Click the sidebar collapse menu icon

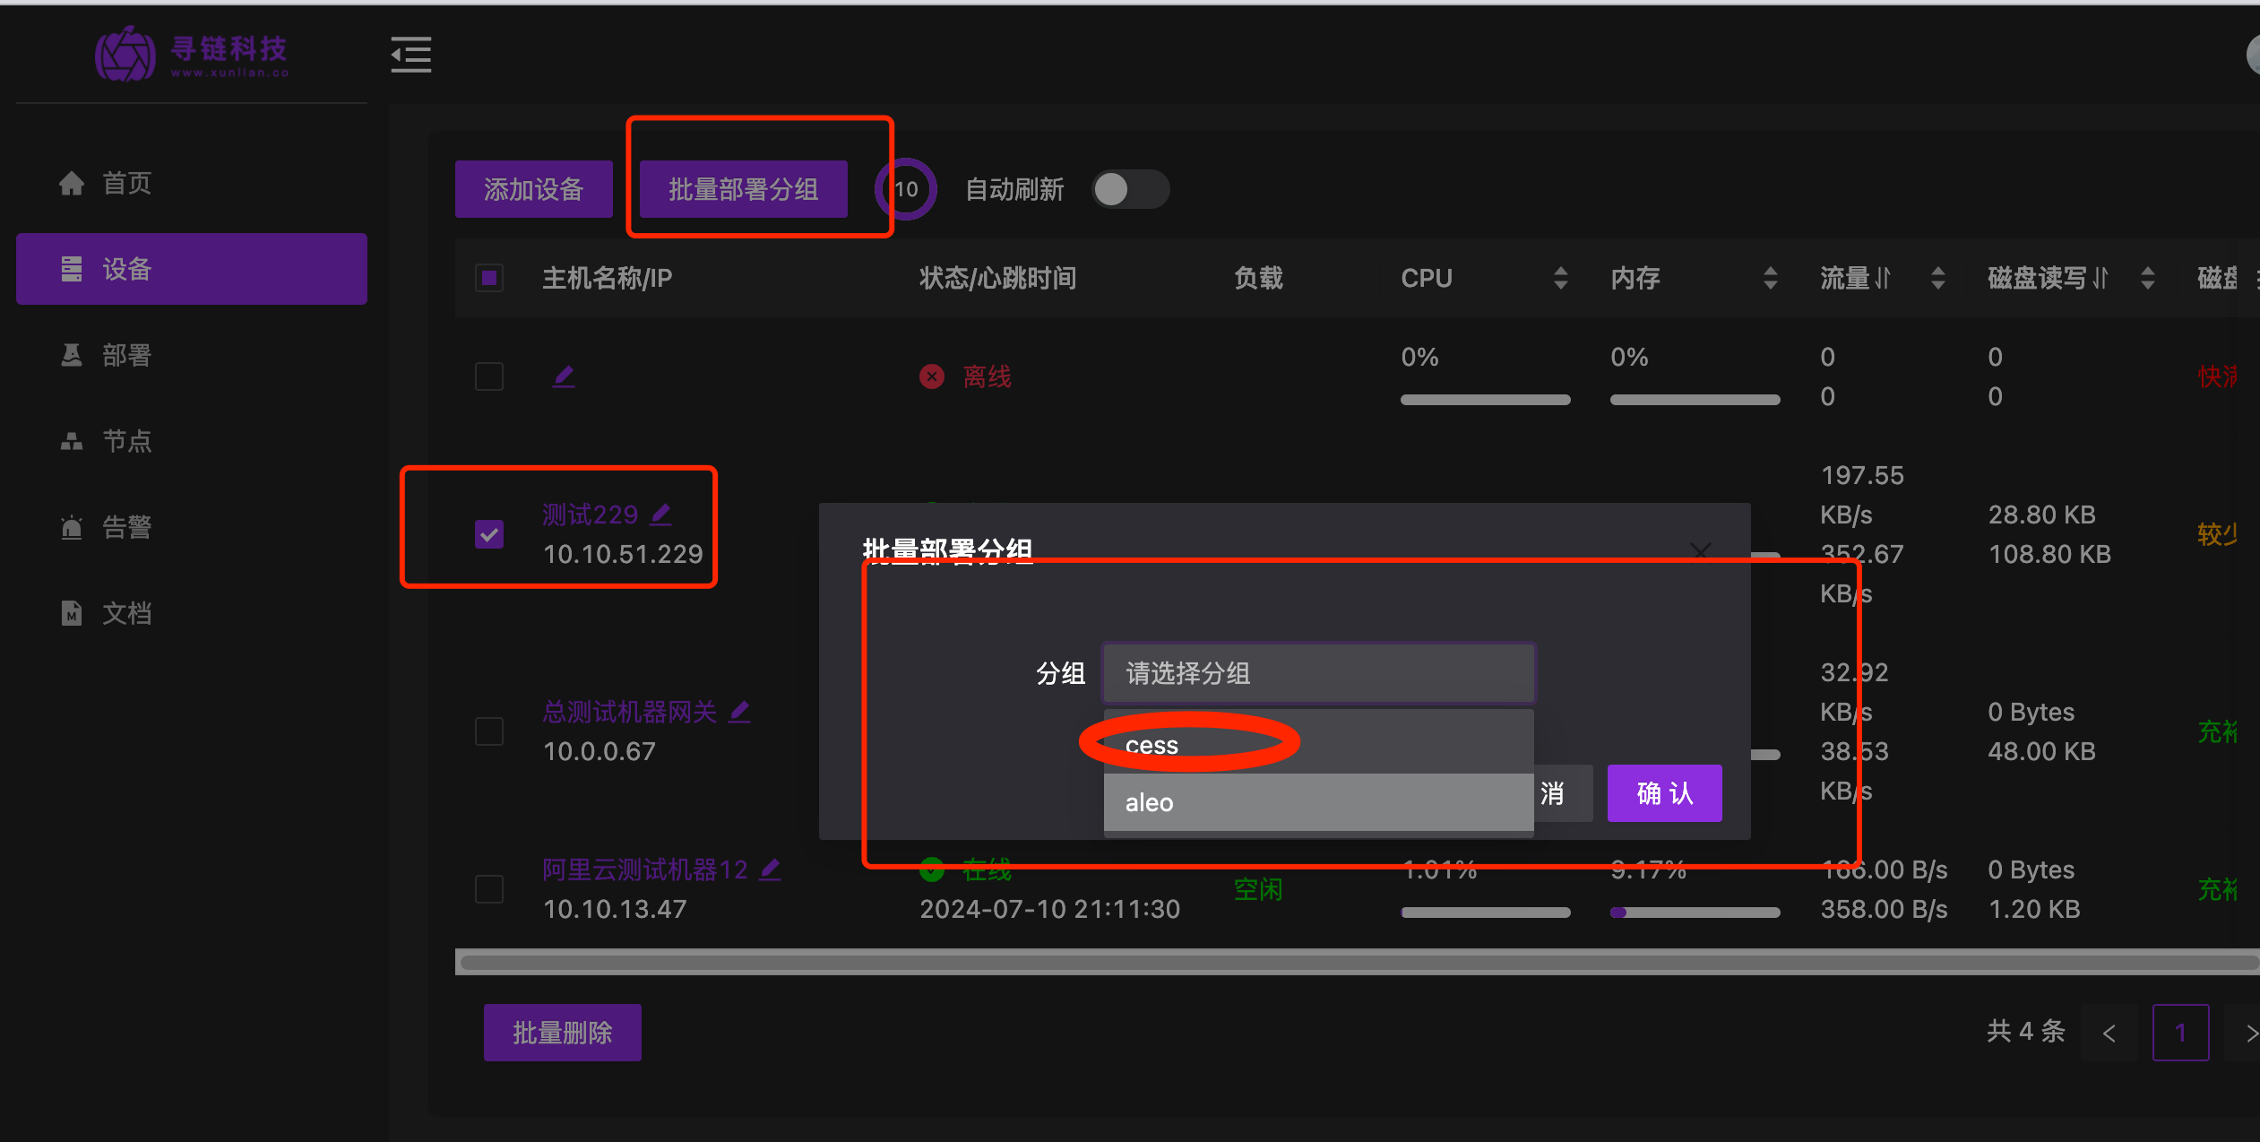(411, 55)
